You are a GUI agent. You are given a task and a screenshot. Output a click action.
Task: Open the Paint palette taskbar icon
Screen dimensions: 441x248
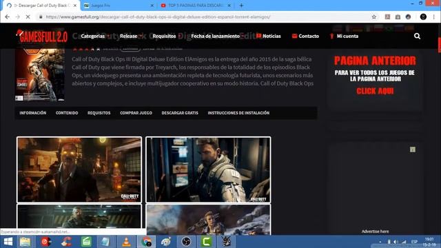pyautogui.click(x=166, y=242)
